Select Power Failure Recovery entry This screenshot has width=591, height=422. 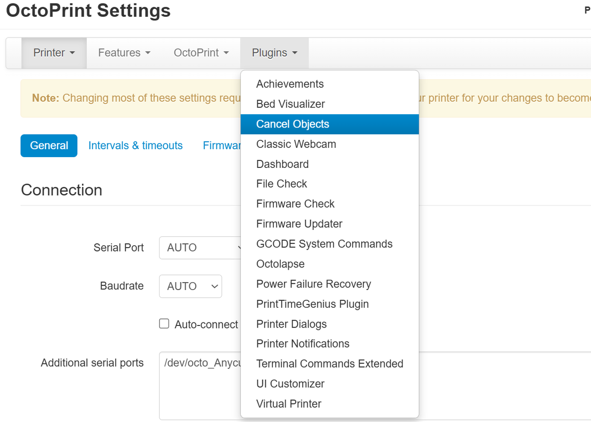(x=329, y=284)
